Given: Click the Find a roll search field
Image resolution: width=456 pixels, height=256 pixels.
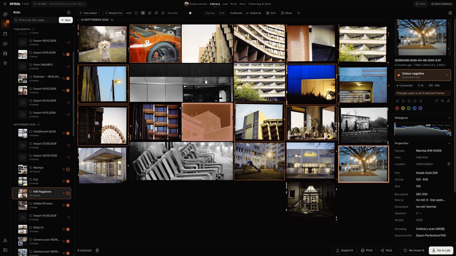Looking at the screenshot, I should [36, 20].
